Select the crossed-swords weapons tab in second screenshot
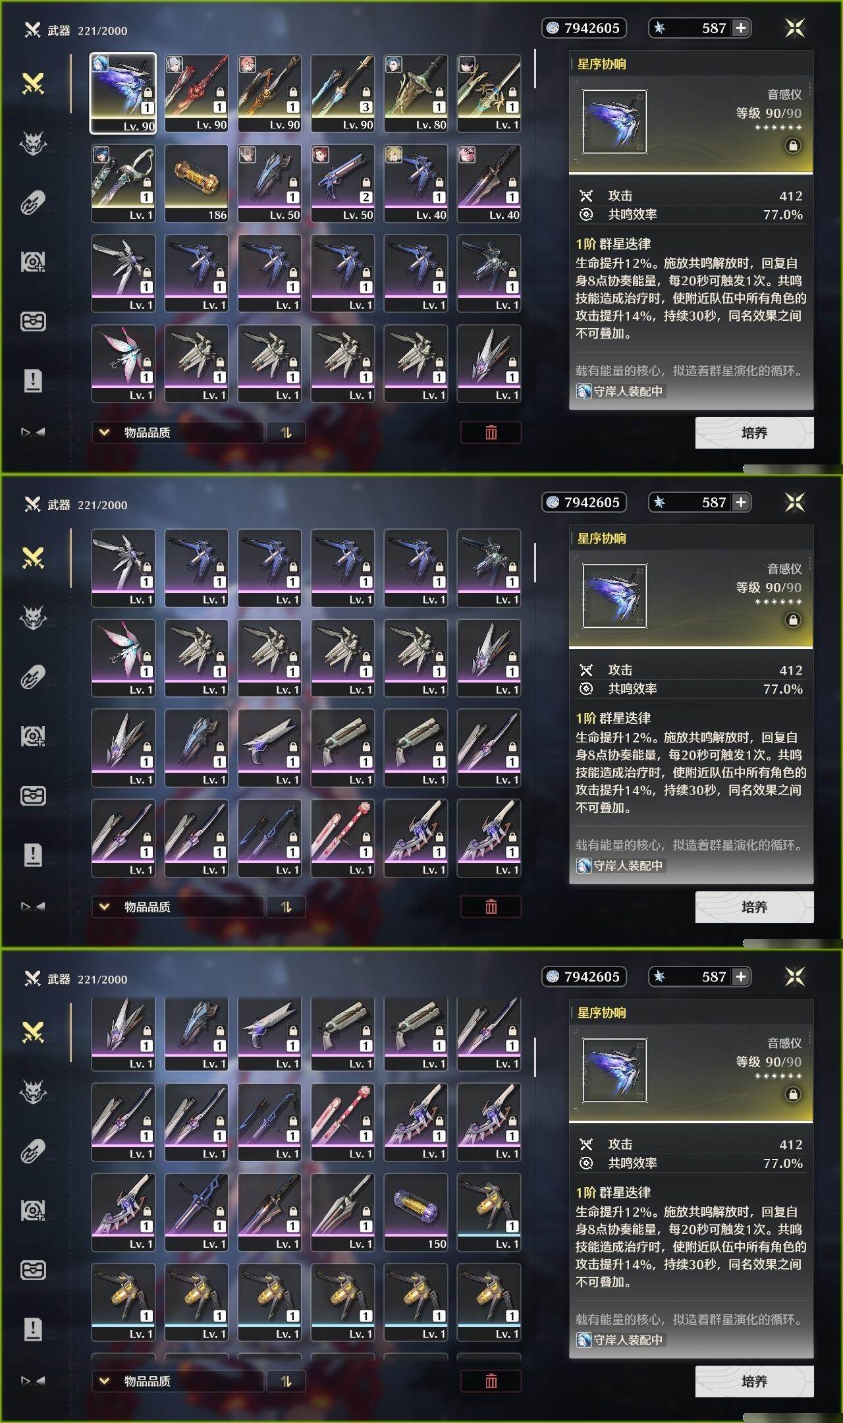843x1423 pixels. pyautogui.click(x=33, y=558)
